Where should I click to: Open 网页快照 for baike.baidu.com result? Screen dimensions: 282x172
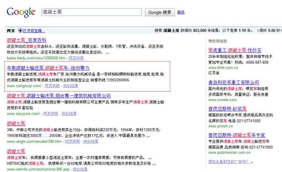pos(76,58)
